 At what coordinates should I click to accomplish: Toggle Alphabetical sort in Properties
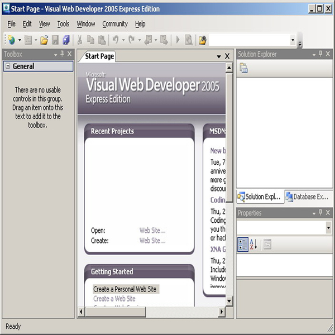[254, 244]
